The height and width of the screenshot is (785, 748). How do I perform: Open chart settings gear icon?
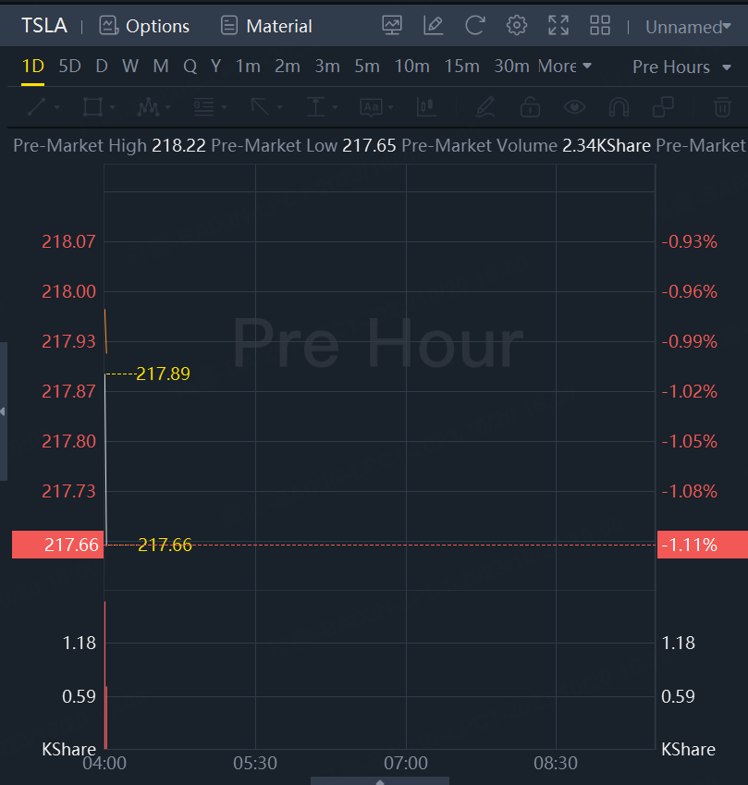[x=517, y=26]
